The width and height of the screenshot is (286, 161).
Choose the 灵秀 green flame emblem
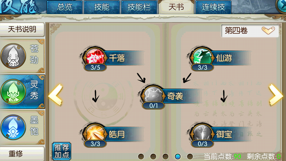(x=13, y=92)
